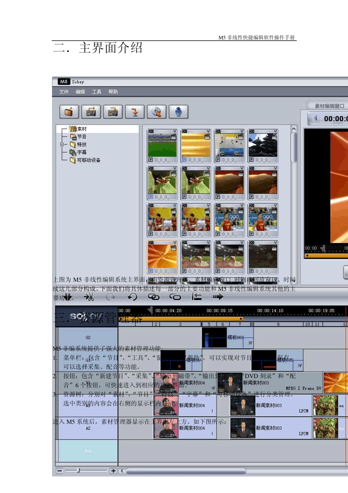The height and width of the screenshot is (493, 348).
Task: Click the timeline horizontal scroll-left arrow
Action: coord(122,471)
